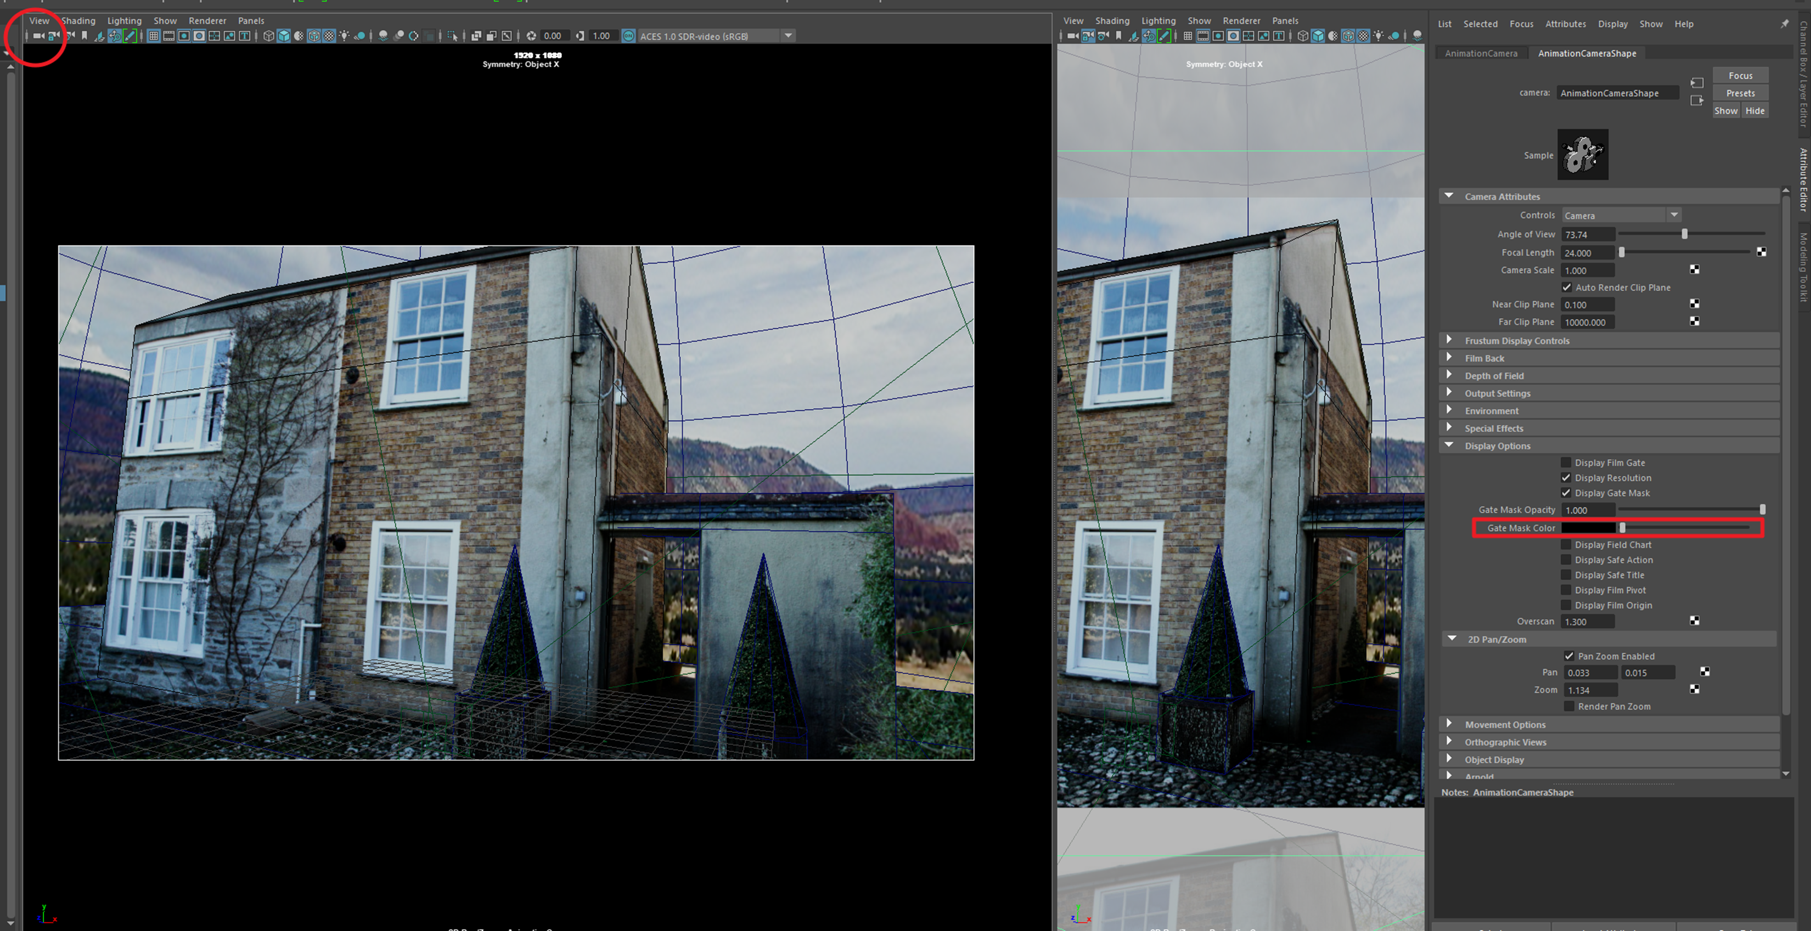The image size is (1811, 931).
Task: Click the Lock Camera icon in left viewport
Action: 53,36
